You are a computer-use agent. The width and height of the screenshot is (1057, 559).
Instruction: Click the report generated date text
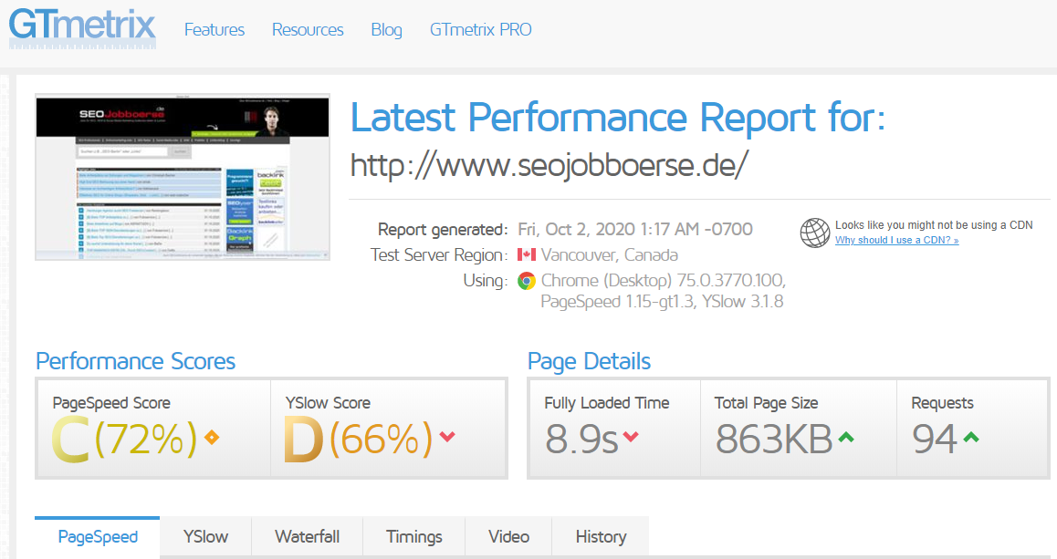pos(635,230)
